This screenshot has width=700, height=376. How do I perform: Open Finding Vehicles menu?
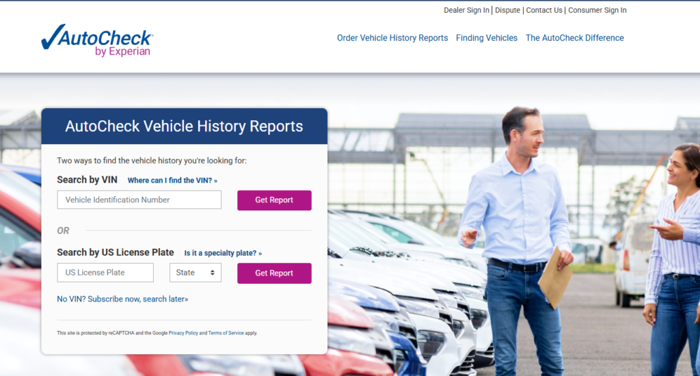tap(486, 38)
